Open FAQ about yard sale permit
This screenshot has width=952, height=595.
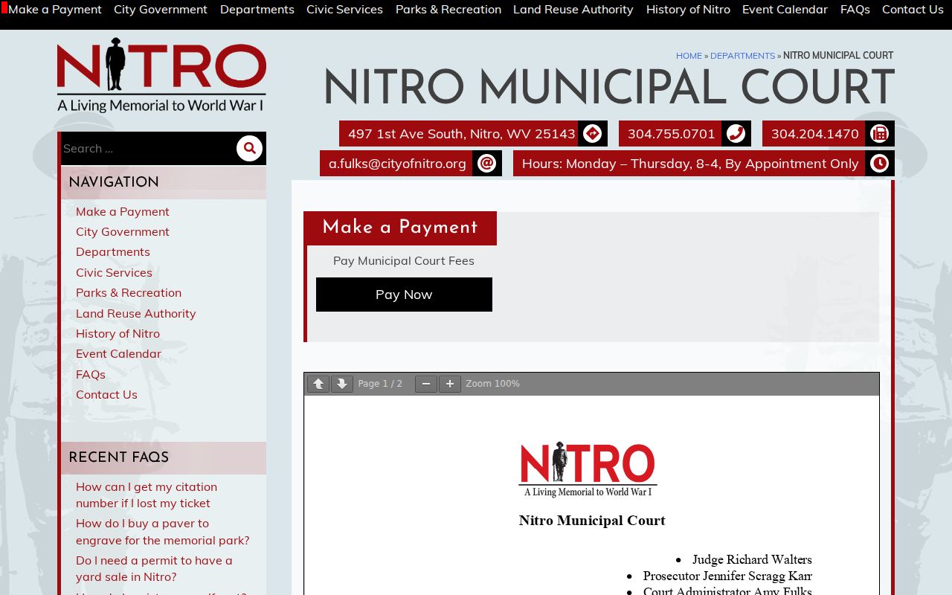point(154,568)
